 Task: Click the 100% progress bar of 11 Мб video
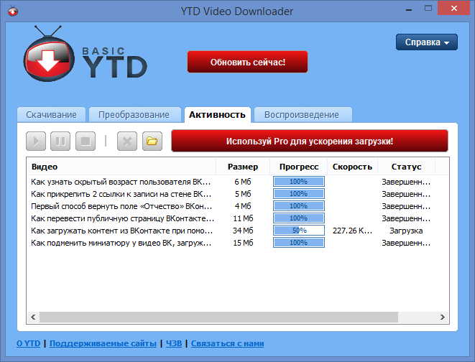[x=299, y=218]
